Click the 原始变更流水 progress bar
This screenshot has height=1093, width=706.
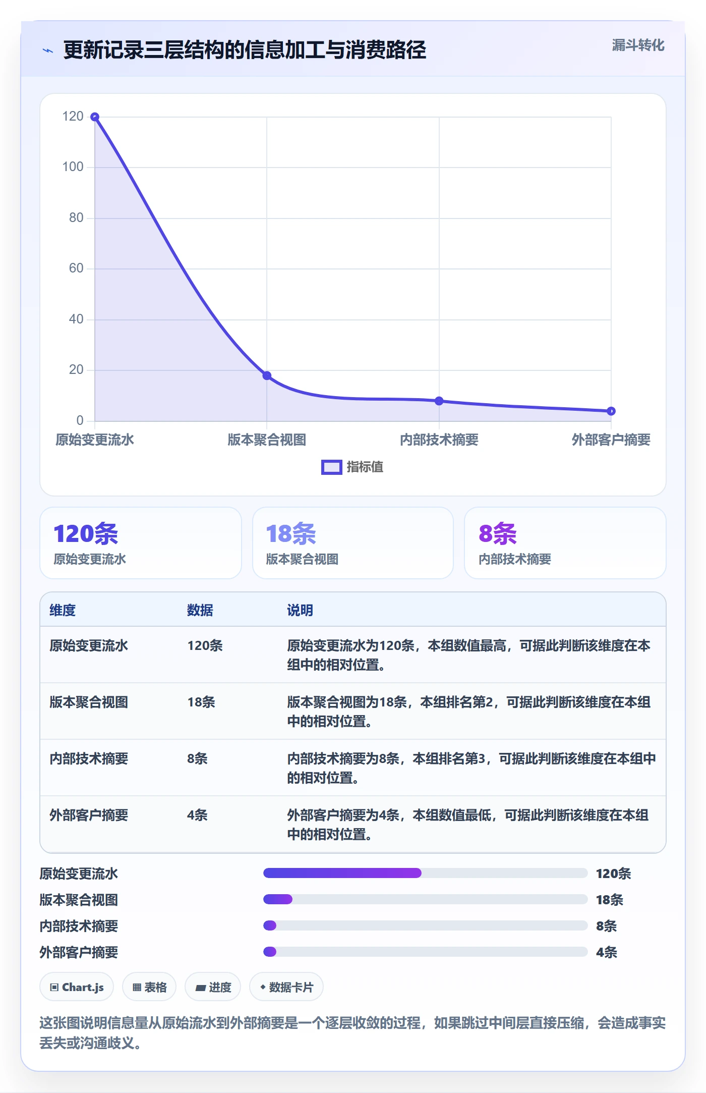(x=426, y=873)
